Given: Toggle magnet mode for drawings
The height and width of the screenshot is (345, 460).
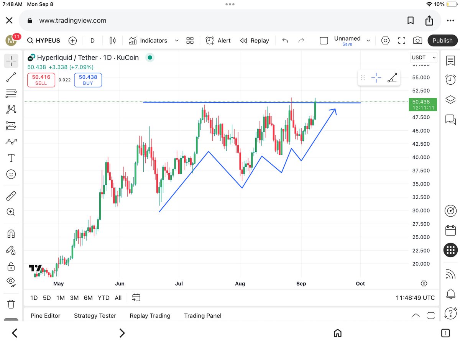Looking at the screenshot, I should point(11,233).
